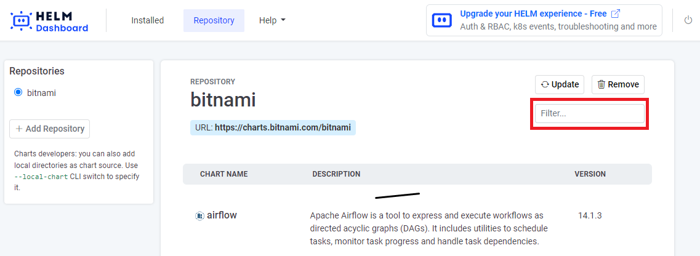Click the power shutdown icon
The height and width of the screenshot is (256, 700).
[x=688, y=20]
